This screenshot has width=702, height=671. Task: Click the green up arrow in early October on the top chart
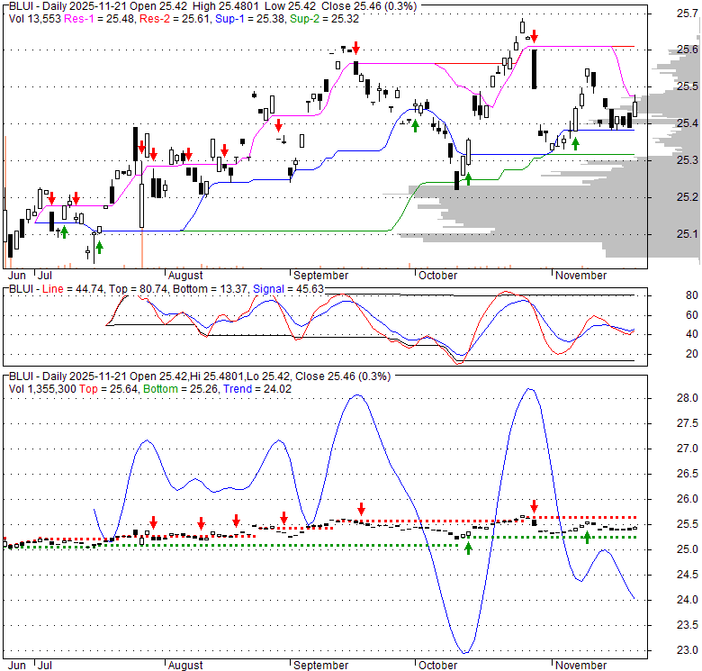[x=415, y=125]
